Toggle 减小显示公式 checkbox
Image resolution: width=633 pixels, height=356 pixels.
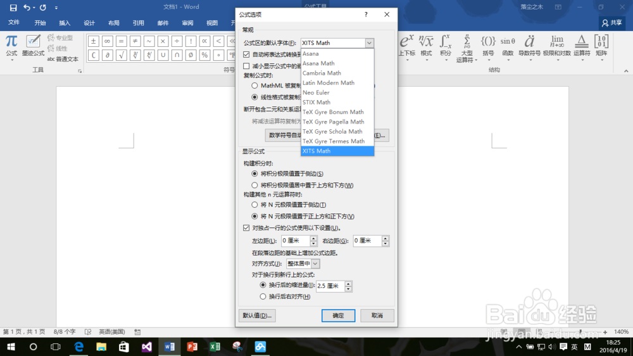click(246, 66)
